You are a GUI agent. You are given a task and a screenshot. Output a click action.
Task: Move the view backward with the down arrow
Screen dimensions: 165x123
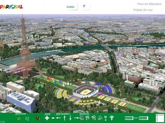(x=70, y=118)
